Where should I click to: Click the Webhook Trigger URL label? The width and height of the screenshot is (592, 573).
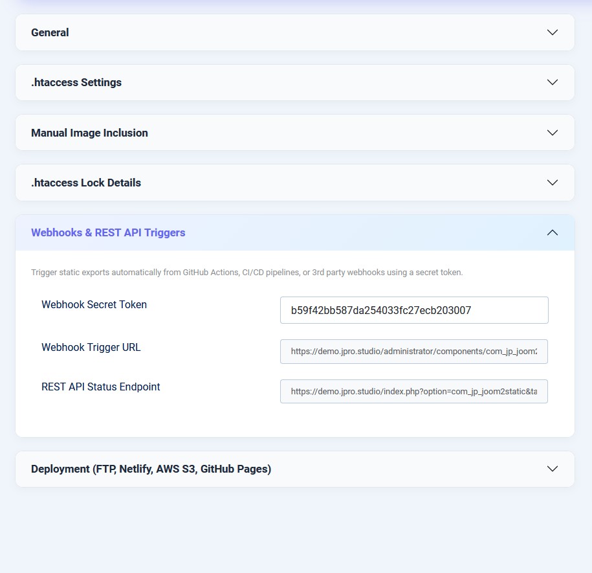91,347
